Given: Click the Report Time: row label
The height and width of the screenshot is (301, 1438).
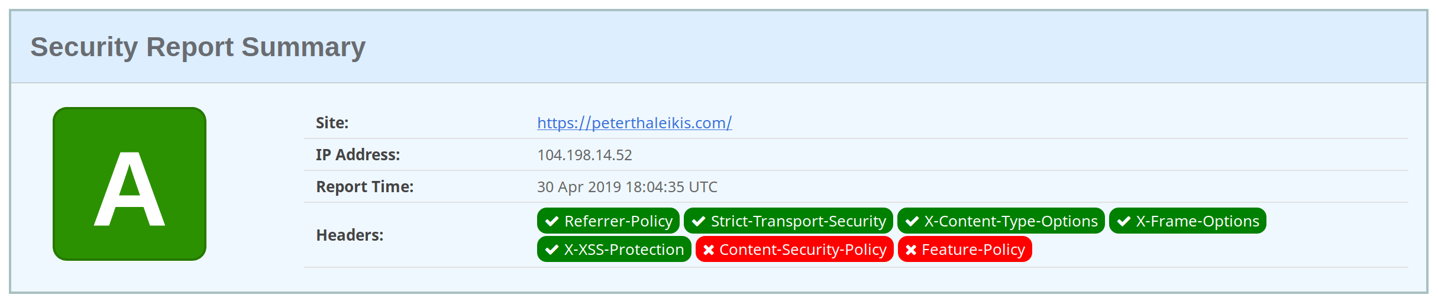Looking at the screenshot, I should tap(364, 187).
